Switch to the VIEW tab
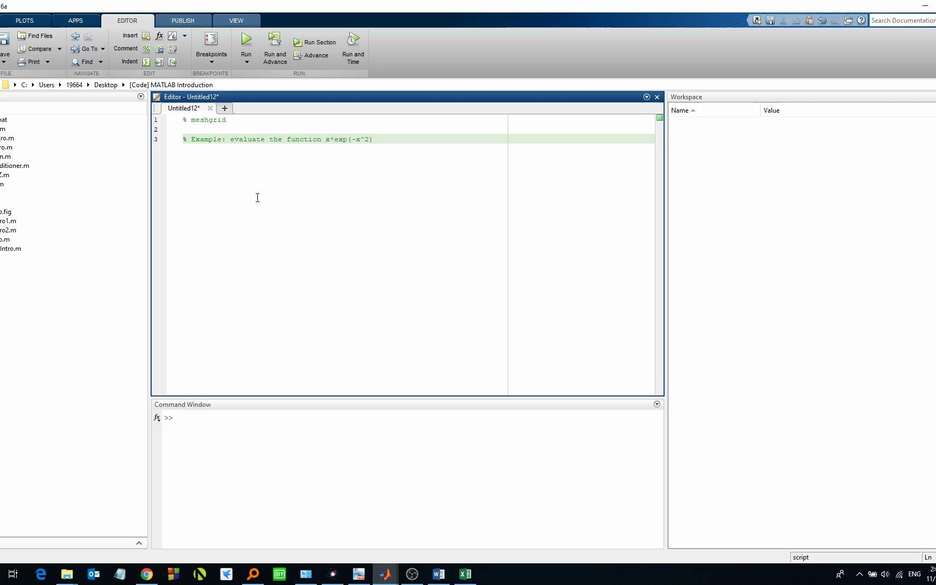The image size is (936, 585). pyautogui.click(x=236, y=21)
